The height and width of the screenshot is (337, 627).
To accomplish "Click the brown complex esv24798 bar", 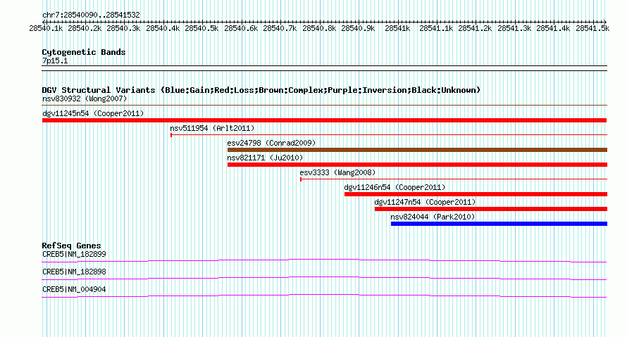I will point(418,150).
